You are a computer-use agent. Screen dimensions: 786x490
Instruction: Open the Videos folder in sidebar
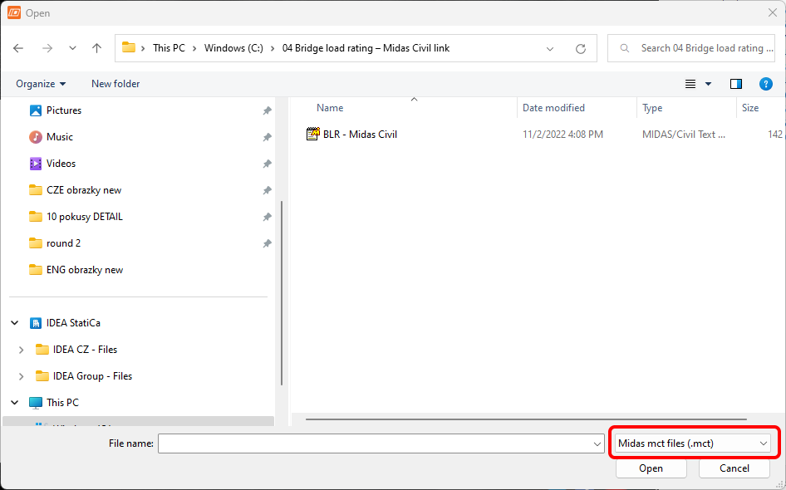[61, 164]
